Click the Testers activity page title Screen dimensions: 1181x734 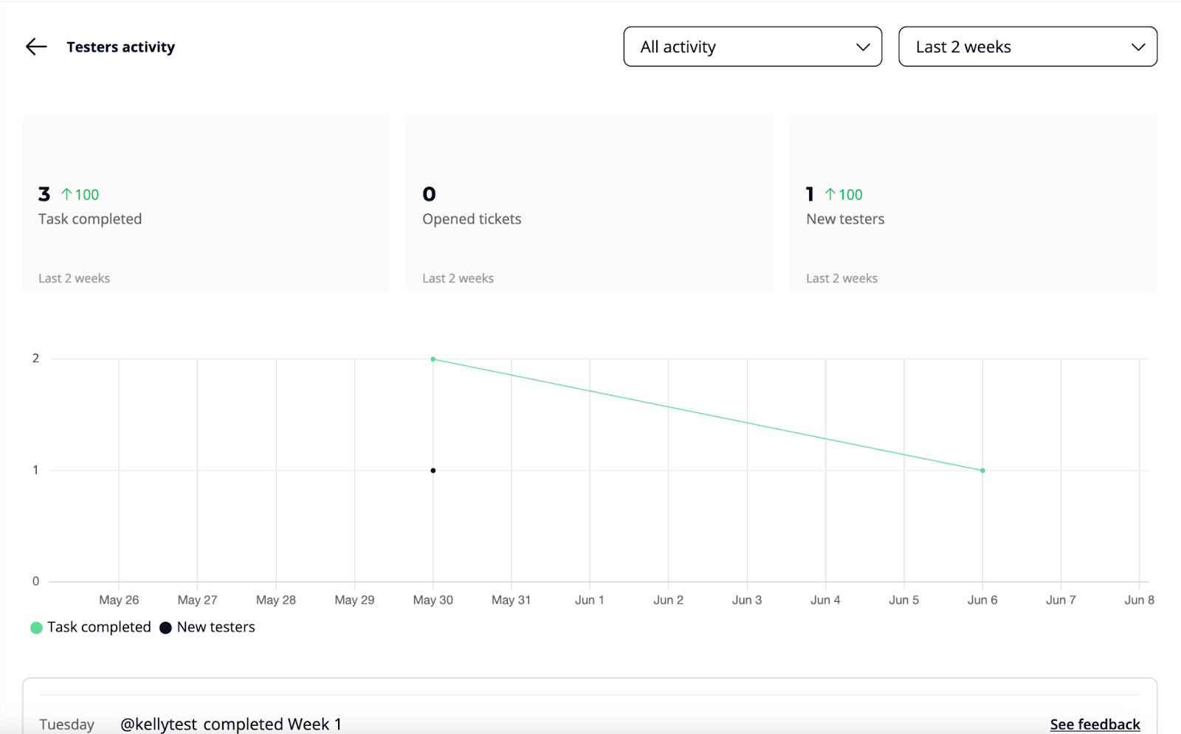121,47
